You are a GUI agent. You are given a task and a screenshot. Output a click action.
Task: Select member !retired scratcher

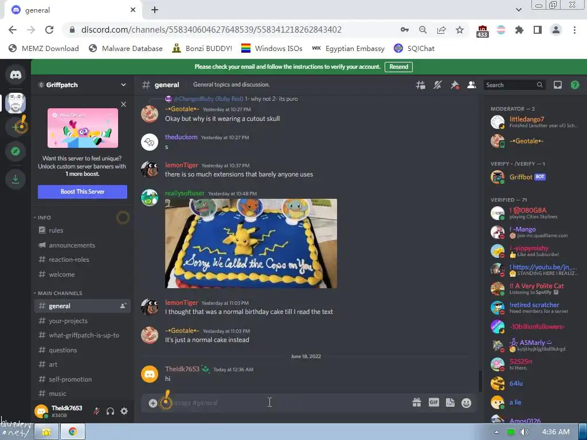pyautogui.click(x=535, y=308)
